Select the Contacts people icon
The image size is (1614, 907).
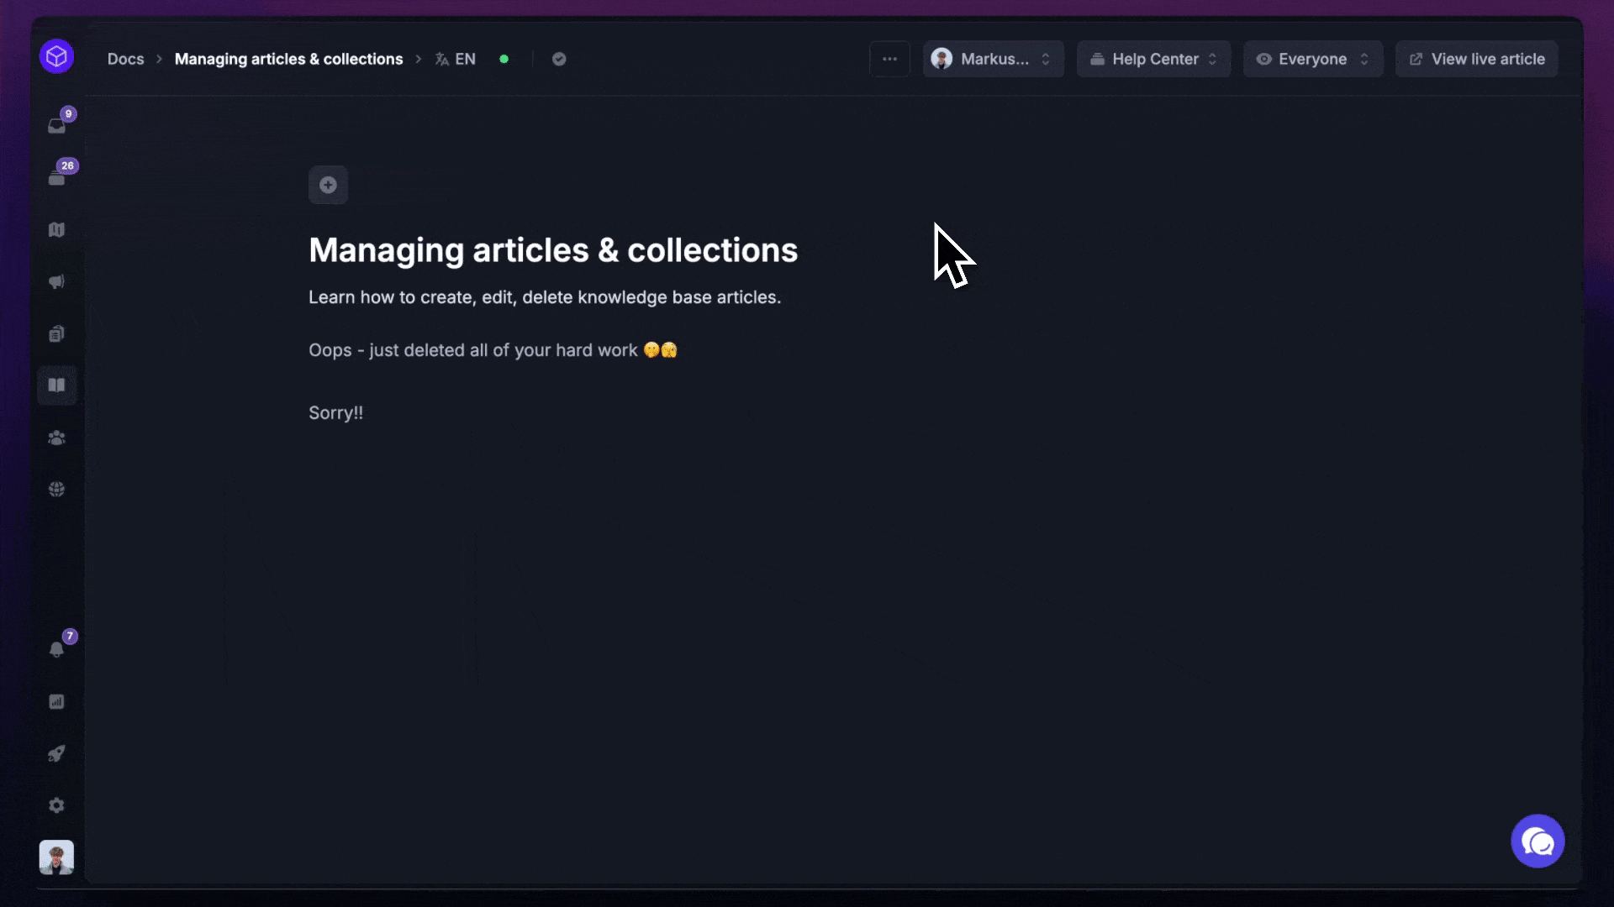(56, 438)
